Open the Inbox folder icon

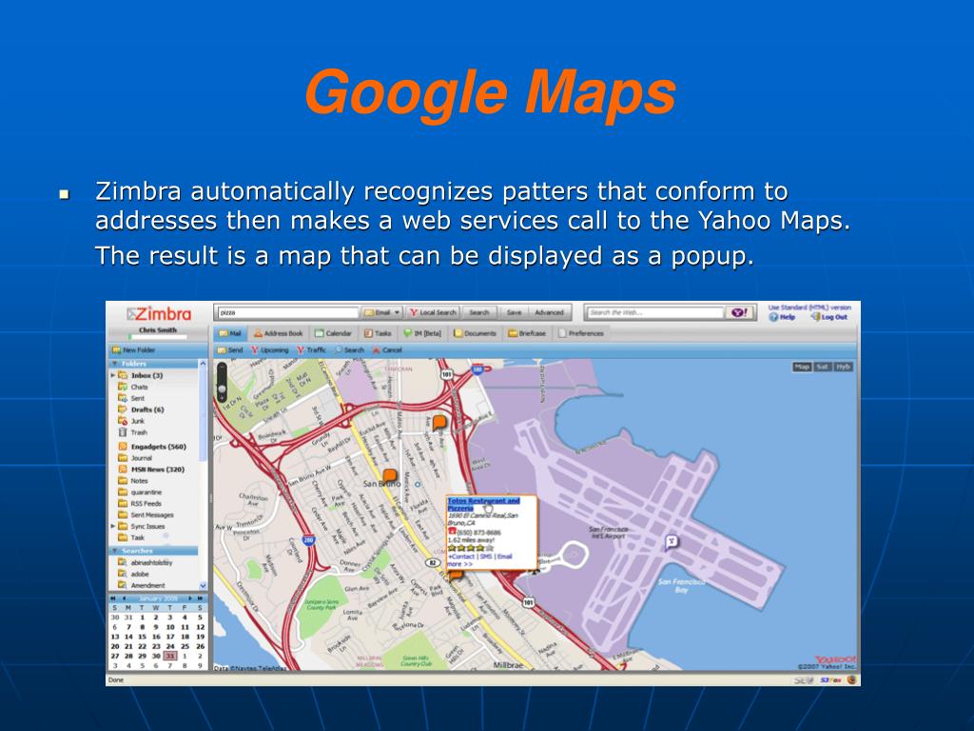click(123, 375)
